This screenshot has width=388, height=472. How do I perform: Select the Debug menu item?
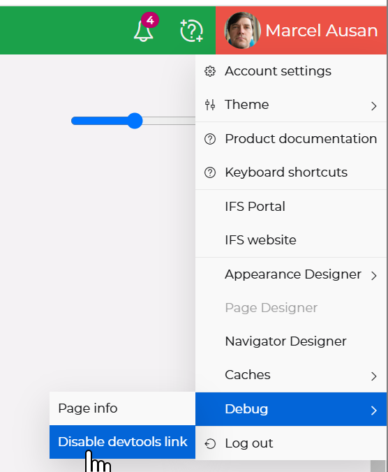291,409
